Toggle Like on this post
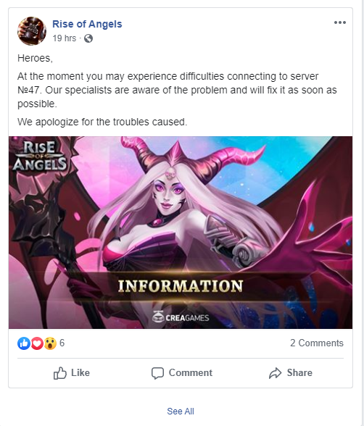Screen dimensions: 364x426 [72, 372]
